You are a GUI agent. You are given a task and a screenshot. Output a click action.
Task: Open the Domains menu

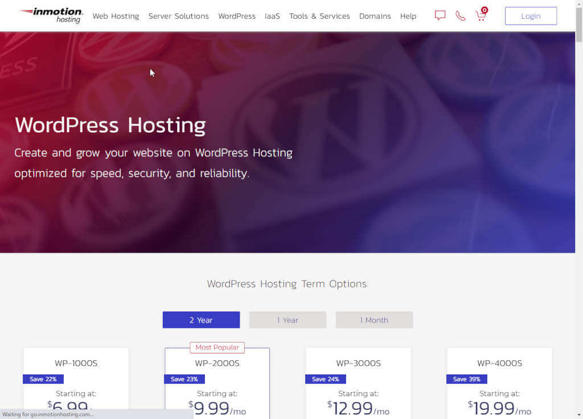point(375,16)
